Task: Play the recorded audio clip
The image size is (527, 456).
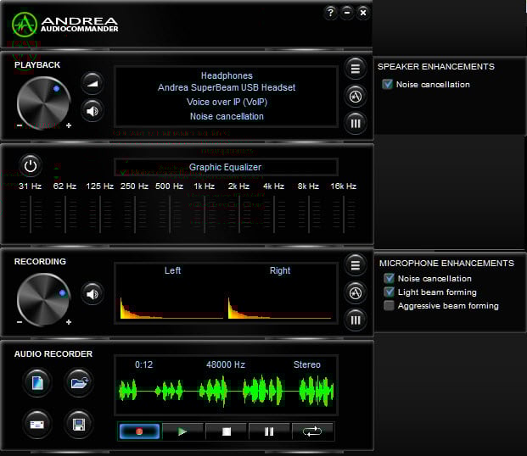Action: click(182, 431)
